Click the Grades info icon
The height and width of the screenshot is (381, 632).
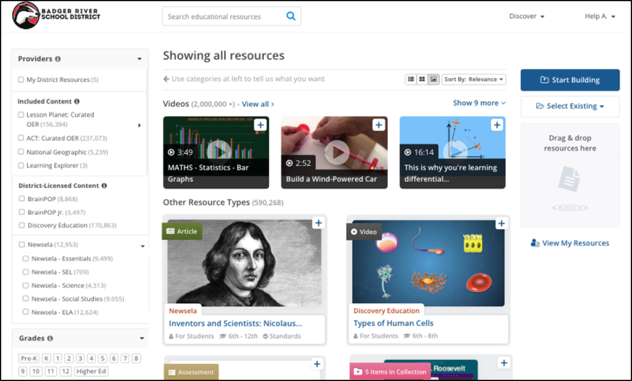[50, 338]
